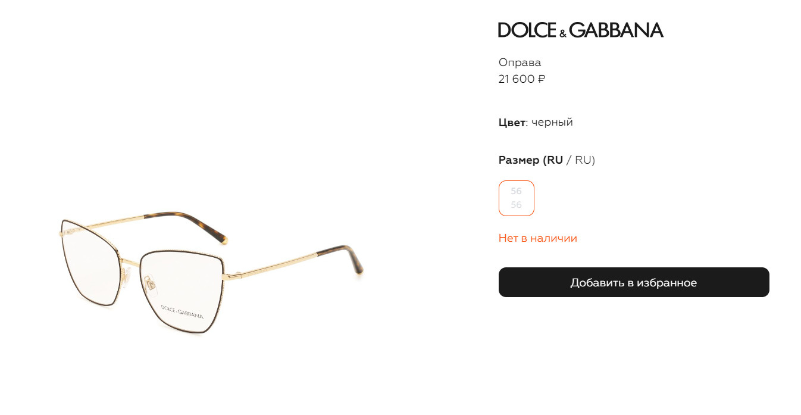Click the ruble currency symbol in price

(541, 79)
